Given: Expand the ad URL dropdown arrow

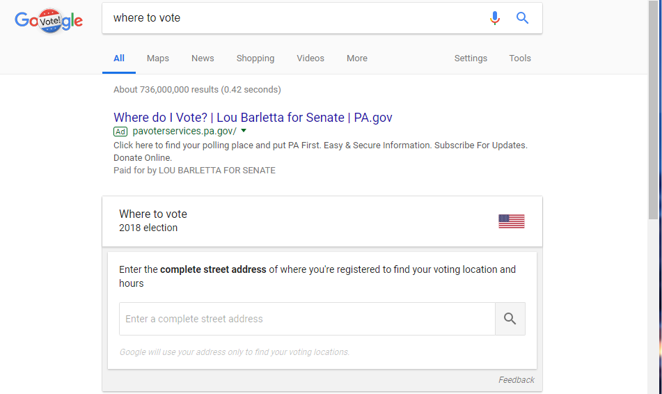Looking at the screenshot, I should coord(244,131).
